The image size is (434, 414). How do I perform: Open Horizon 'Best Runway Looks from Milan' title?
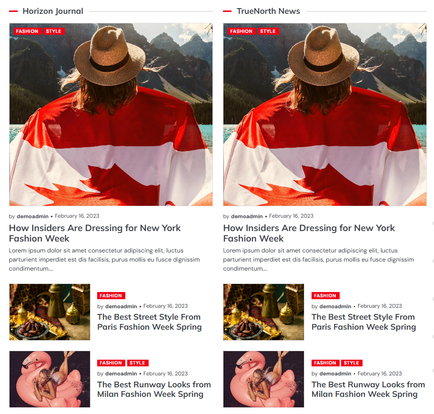[x=154, y=389]
